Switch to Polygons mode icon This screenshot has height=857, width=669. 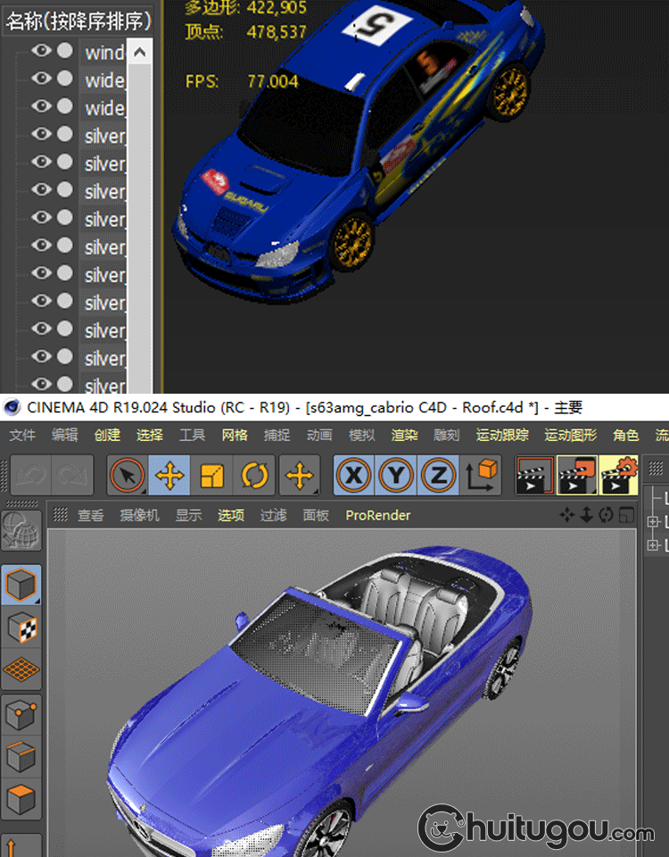pos(21,799)
